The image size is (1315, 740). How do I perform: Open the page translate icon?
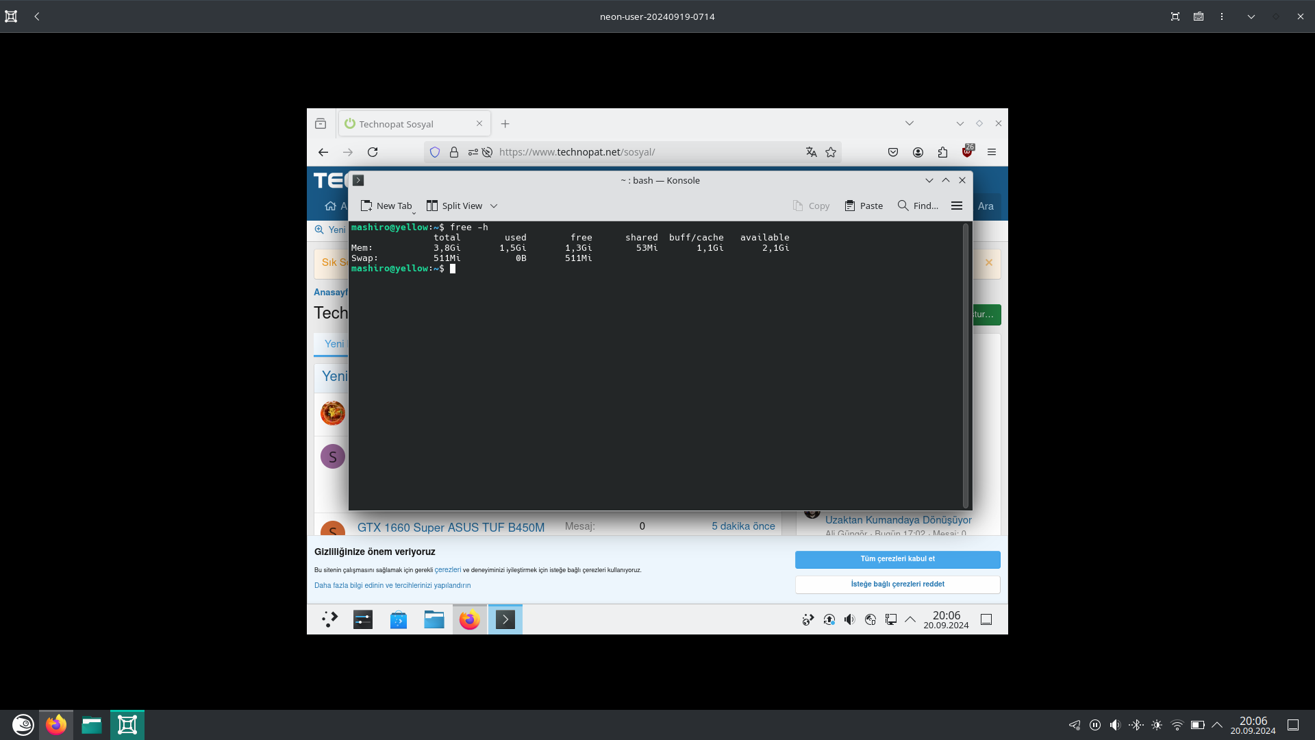[811, 152]
